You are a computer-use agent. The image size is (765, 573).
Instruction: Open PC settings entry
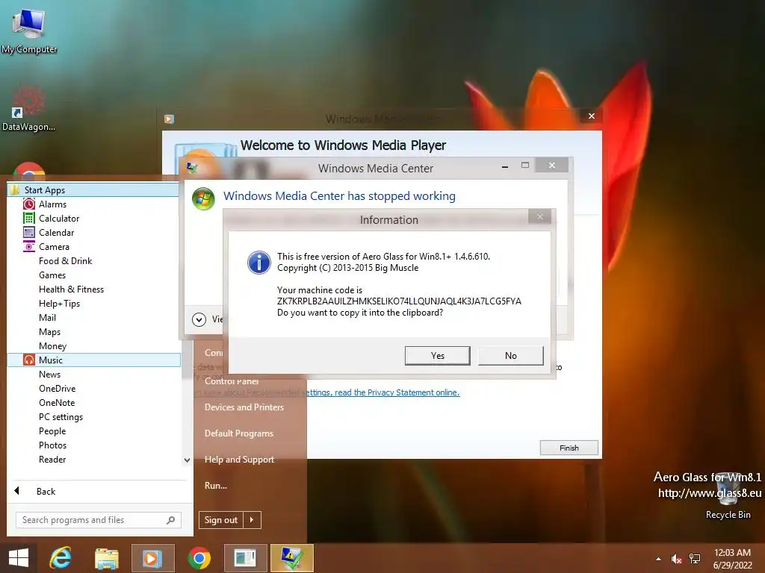tap(61, 416)
